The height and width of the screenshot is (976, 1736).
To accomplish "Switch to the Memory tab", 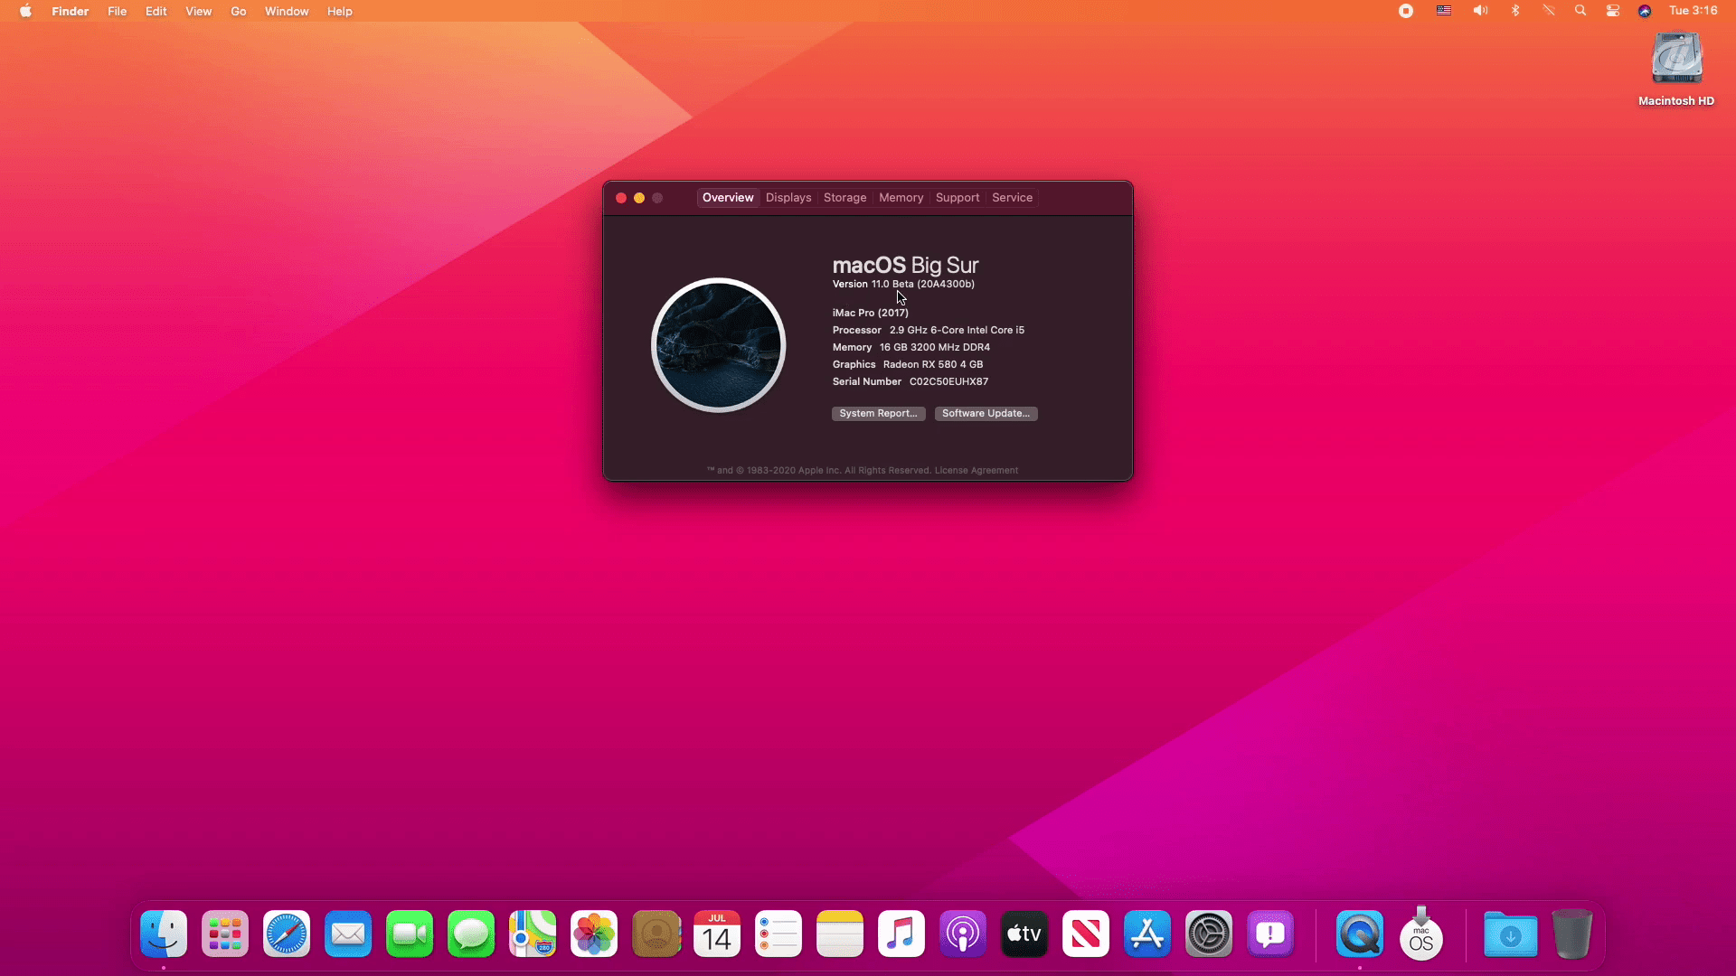I will [x=901, y=197].
